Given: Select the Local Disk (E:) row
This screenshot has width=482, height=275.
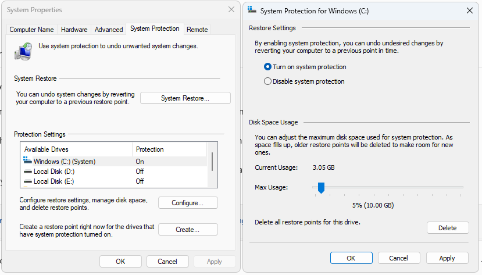Looking at the screenshot, I should (115, 181).
